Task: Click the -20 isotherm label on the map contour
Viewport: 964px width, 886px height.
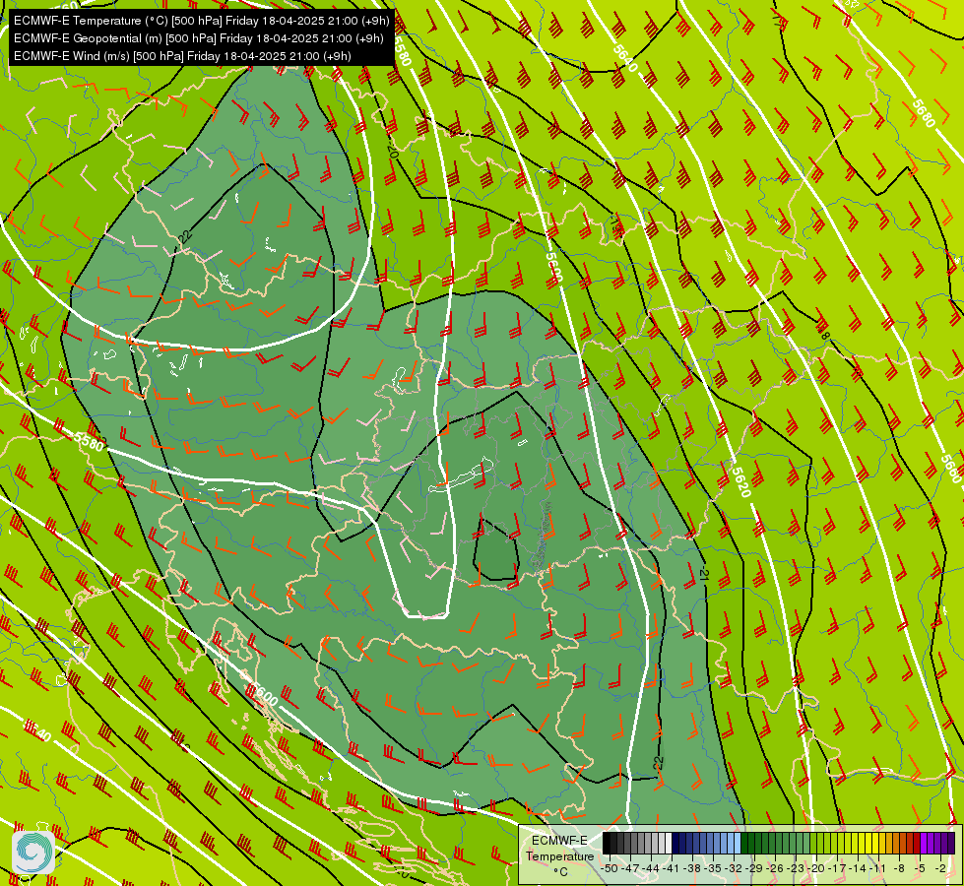Action: click(392, 148)
